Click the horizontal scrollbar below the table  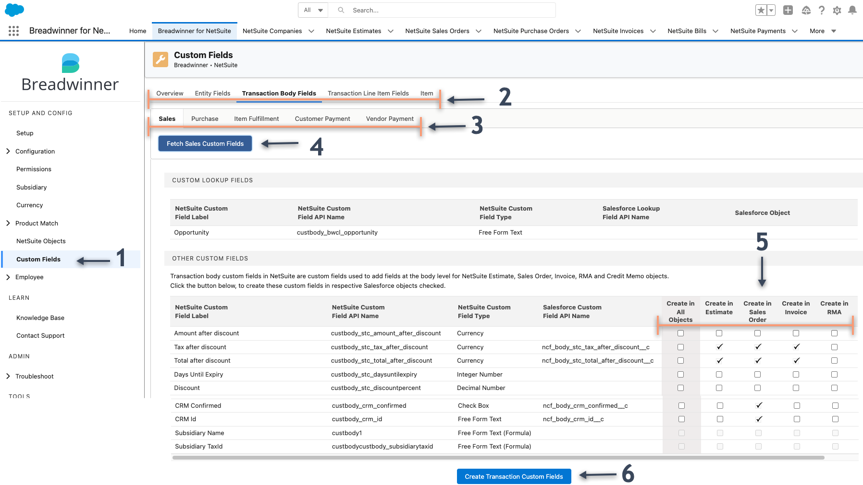tap(498, 458)
